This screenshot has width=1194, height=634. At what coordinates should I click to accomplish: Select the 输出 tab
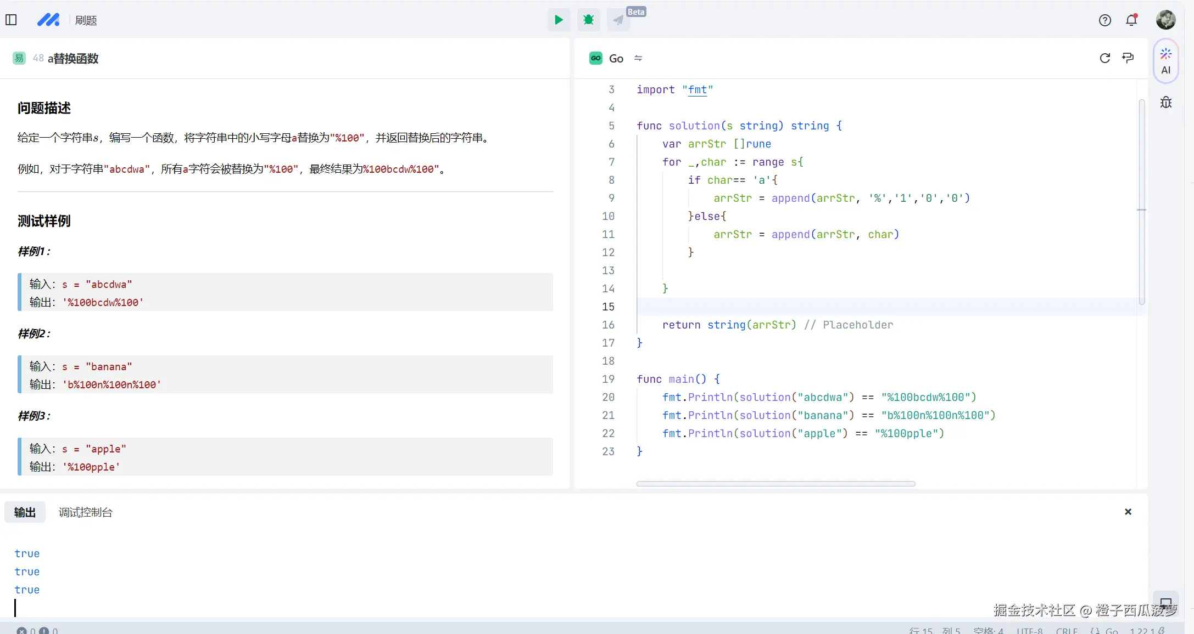(x=25, y=512)
